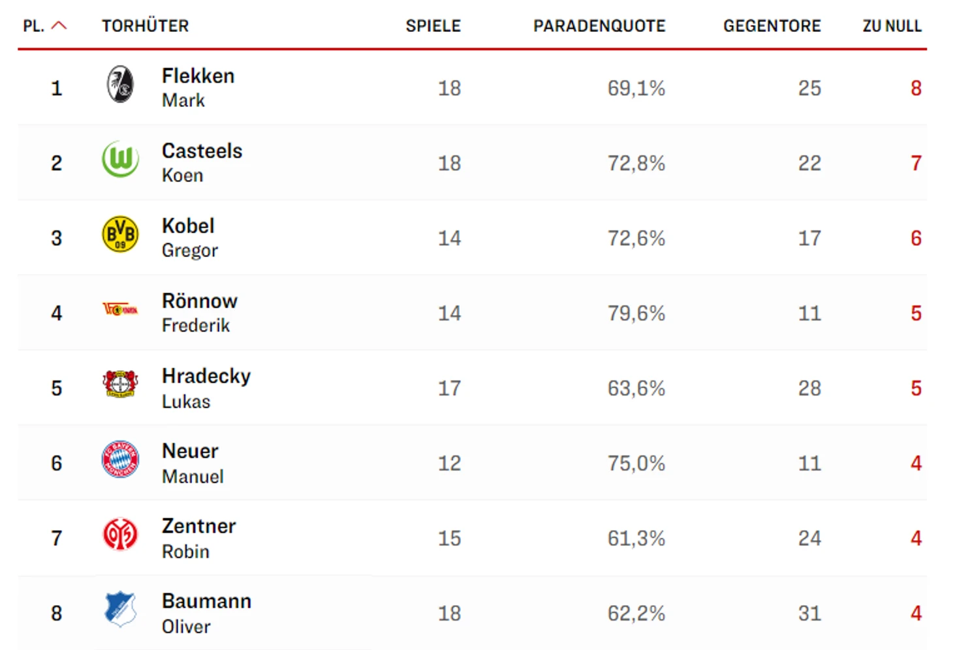
Task: Sort table by SPIELE column
Action: click(x=433, y=26)
